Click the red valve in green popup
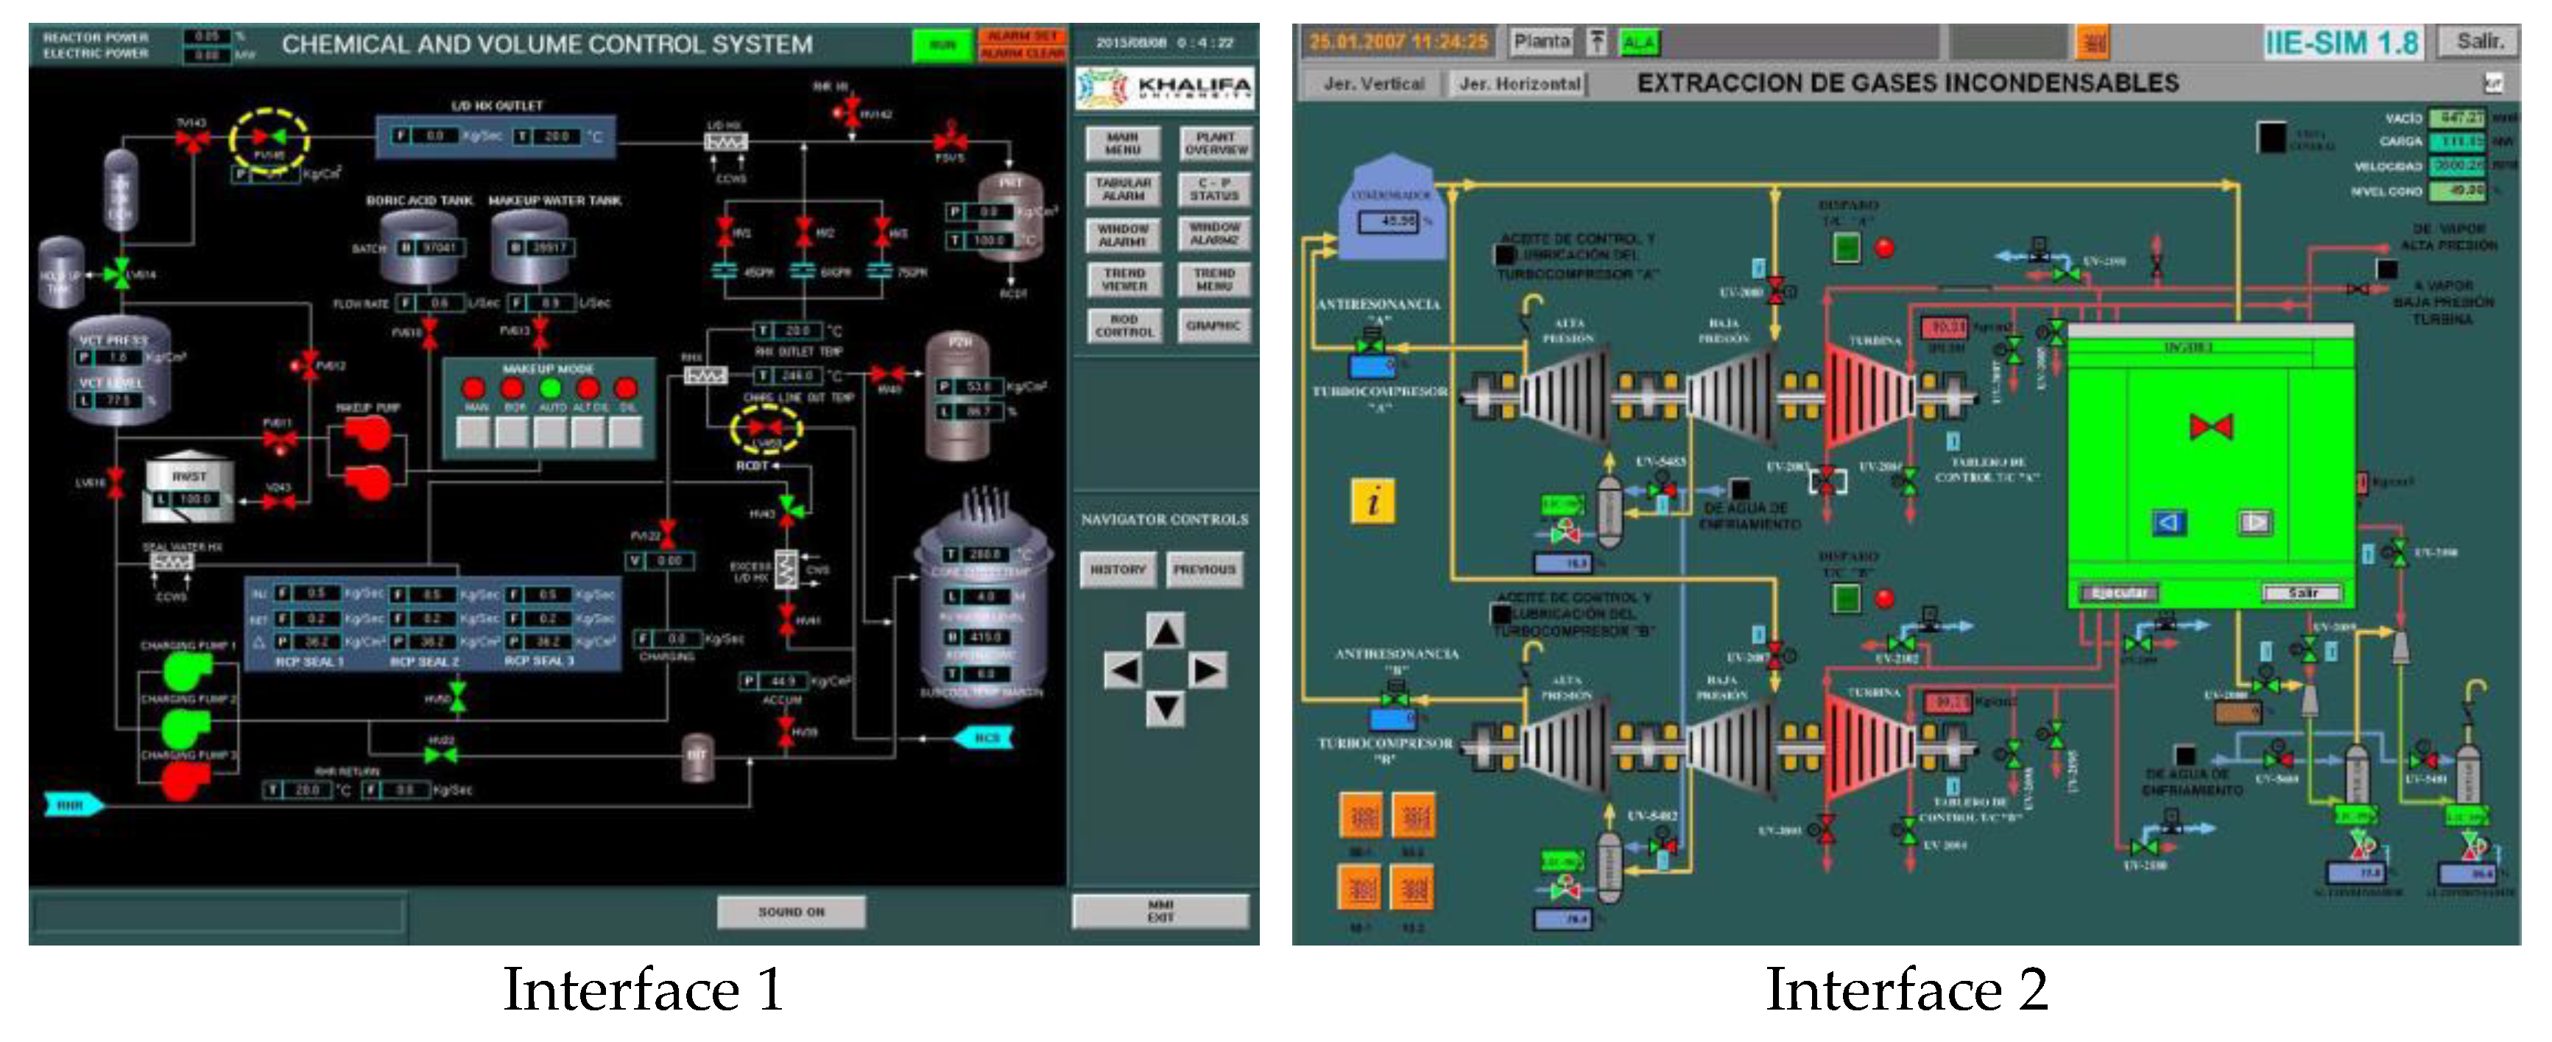Screen dimensions: 2552x1042 (x=2210, y=427)
